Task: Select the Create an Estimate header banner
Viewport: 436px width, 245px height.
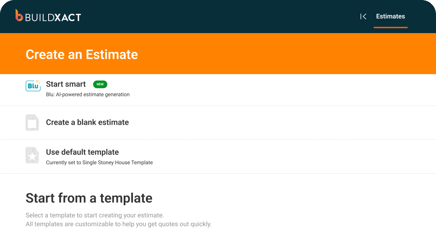Action: coord(82,54)
